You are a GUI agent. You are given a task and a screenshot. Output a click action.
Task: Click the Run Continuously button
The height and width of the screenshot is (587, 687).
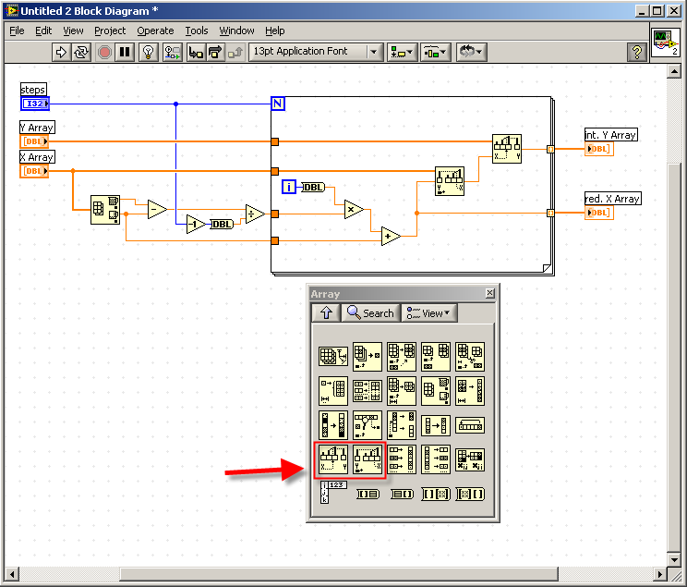[81, 52]
